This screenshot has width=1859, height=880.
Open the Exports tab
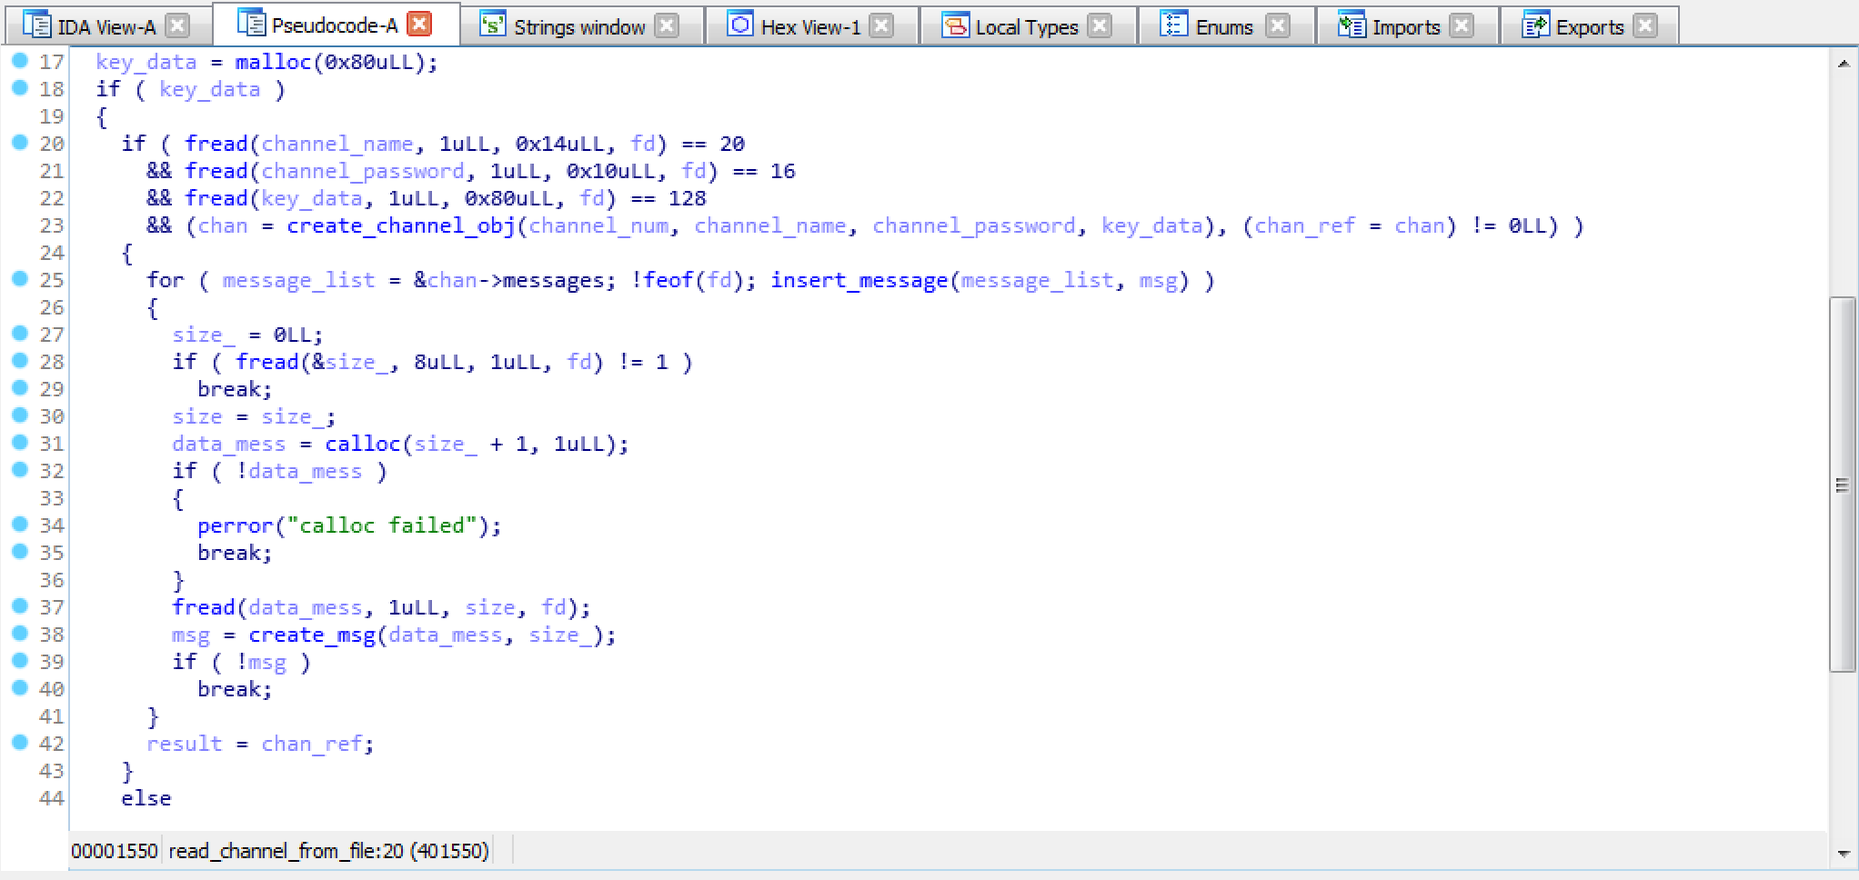tap(1589, 26)
